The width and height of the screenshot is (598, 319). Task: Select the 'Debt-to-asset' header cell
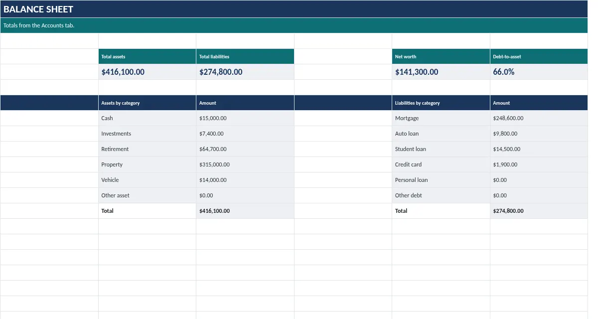coord(539,56)
